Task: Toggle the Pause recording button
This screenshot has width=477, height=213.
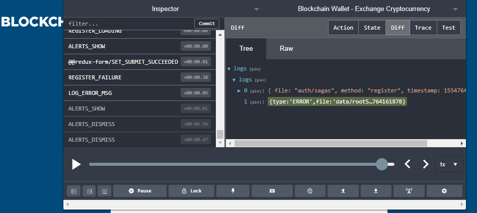Action: click(x=140, y=191)
